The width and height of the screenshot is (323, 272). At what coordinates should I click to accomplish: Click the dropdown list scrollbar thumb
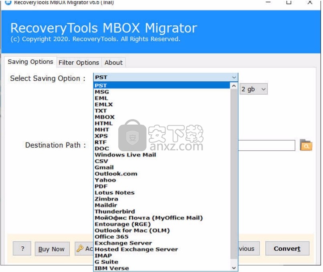(x=234, y=174)
